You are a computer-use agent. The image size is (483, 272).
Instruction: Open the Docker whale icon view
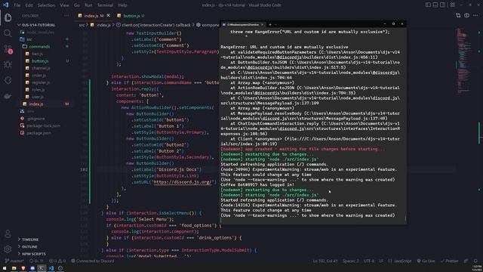pos(8,96)
